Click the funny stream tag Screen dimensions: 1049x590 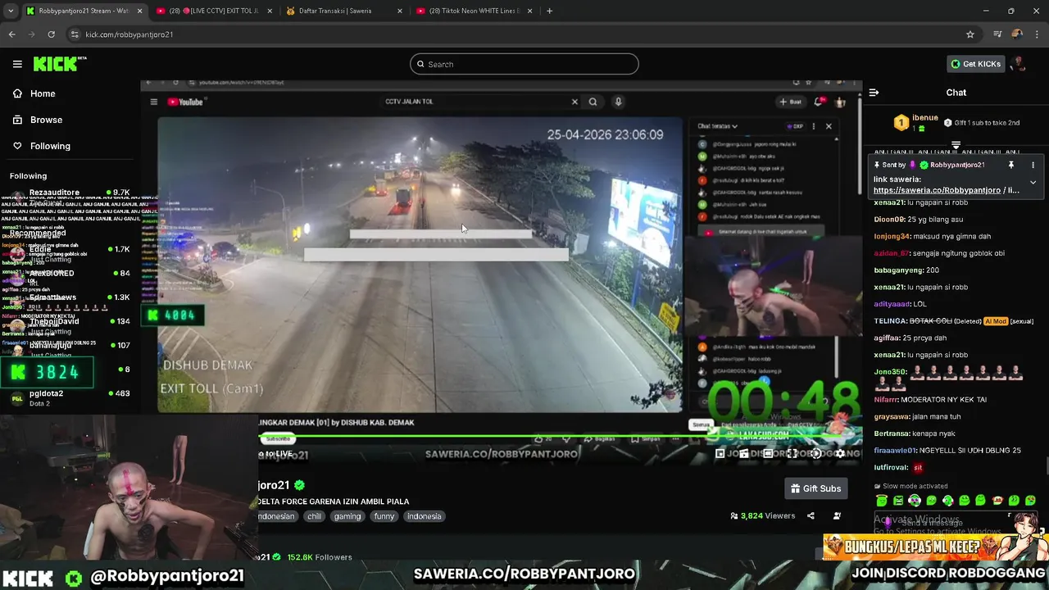(x=384, y=516)
